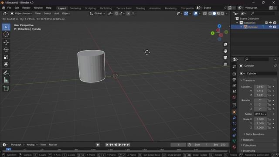Click the Y axis on navigation gizmo
This screenshot has width=279, height=157.
coord(212,33)
